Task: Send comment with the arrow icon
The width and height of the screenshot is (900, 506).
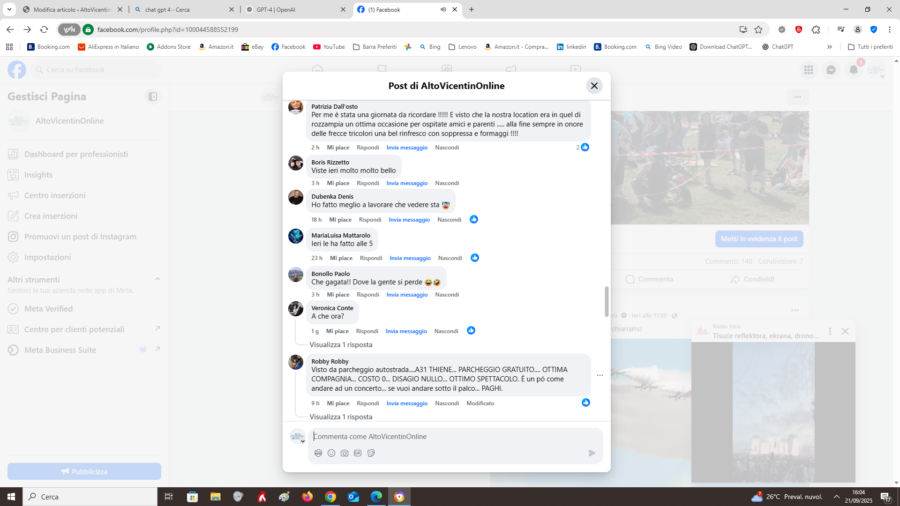Action: pos(592,453)
